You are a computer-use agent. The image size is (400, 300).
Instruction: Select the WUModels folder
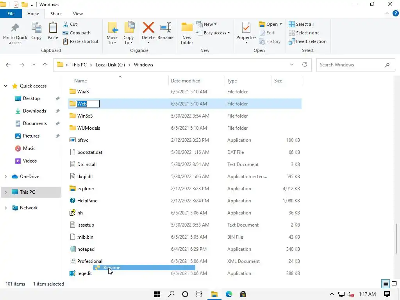(89, 128)
